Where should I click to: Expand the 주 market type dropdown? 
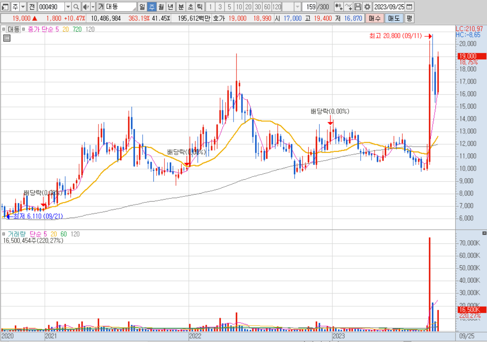[23, 7]
